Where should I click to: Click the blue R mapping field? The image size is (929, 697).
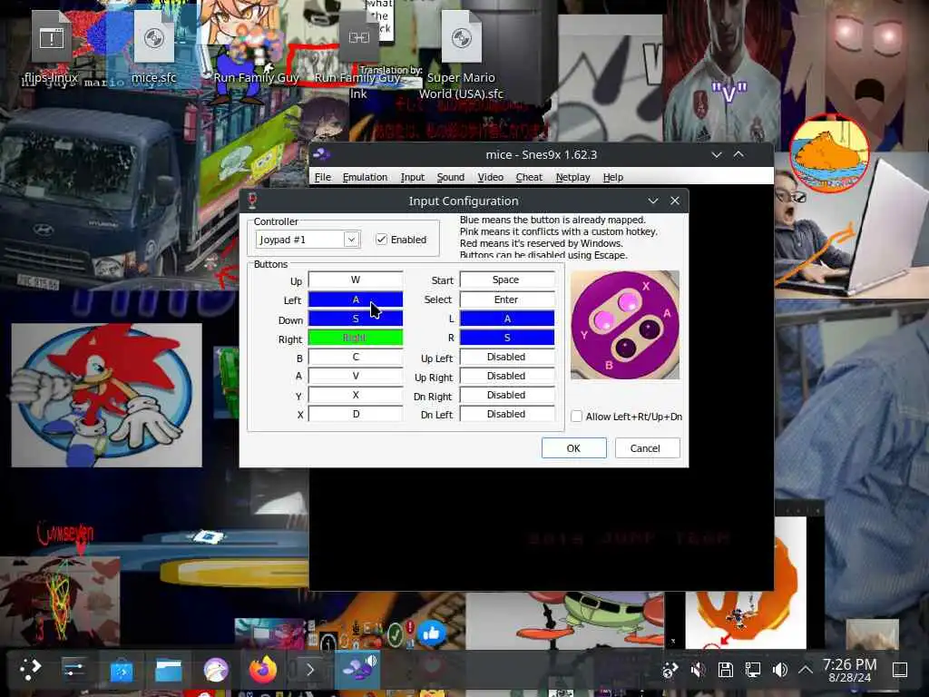click(507, 338)
